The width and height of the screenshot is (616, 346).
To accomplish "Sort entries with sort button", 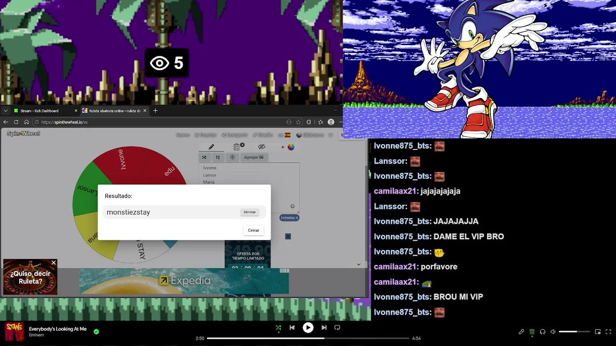I will point(218,157).
